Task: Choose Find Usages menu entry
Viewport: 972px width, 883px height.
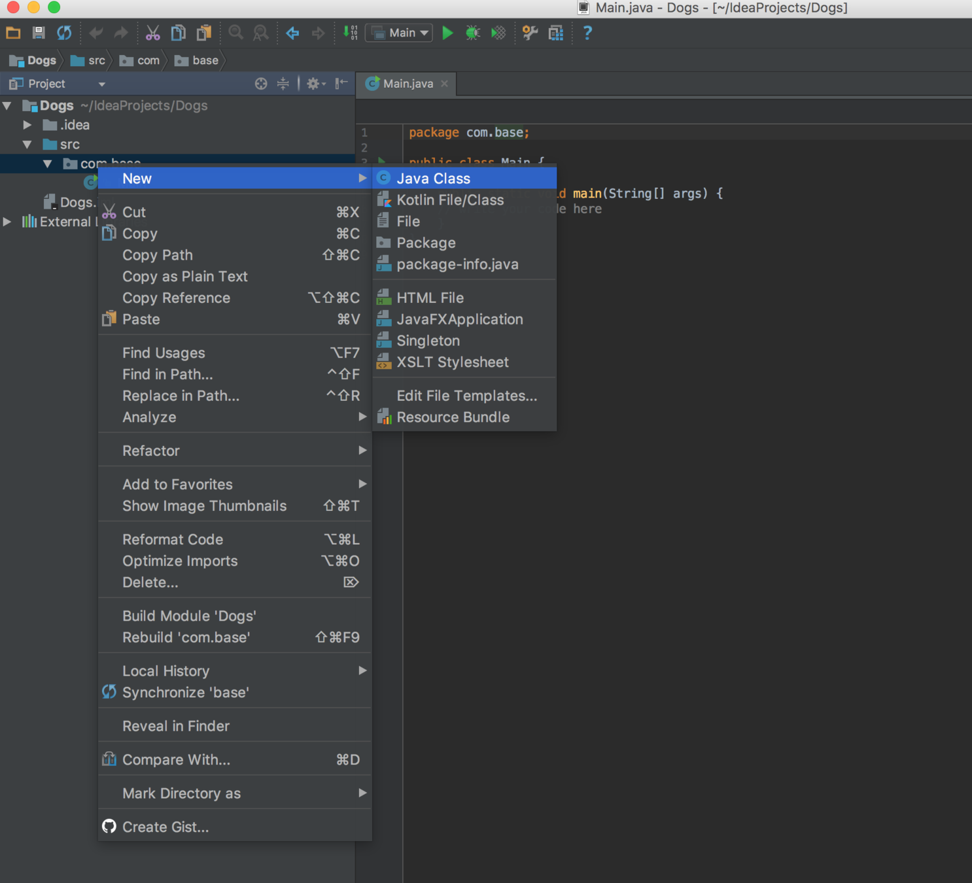Action: (x=235, y=353)
